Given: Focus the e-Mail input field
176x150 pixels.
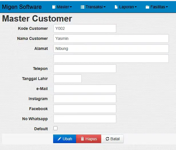Looking at the screenshot, I should [85, 89].
